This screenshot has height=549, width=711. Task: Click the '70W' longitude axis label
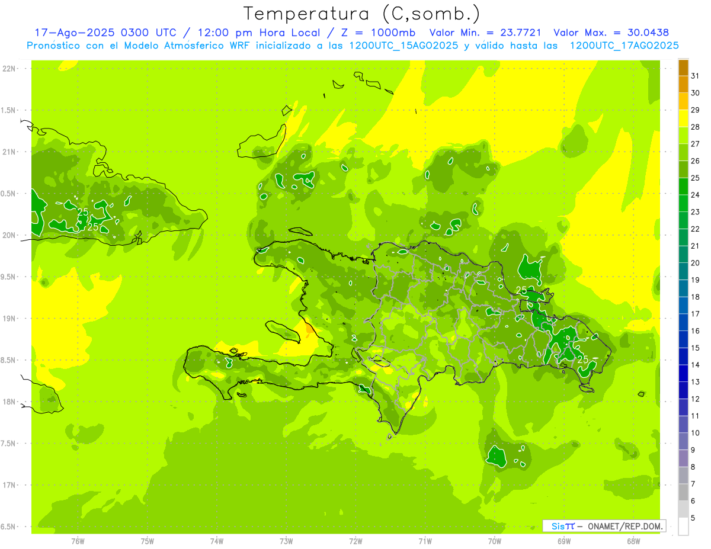[x=495, y=541]
